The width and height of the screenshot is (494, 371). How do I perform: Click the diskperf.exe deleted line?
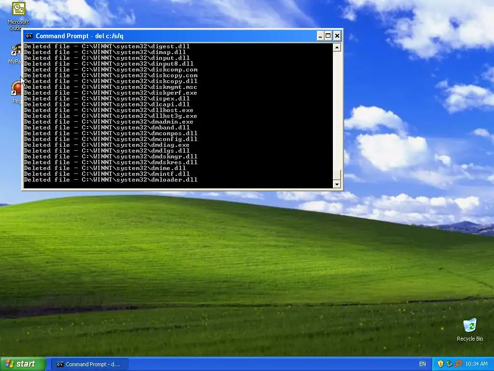click(x=111, y=93)
